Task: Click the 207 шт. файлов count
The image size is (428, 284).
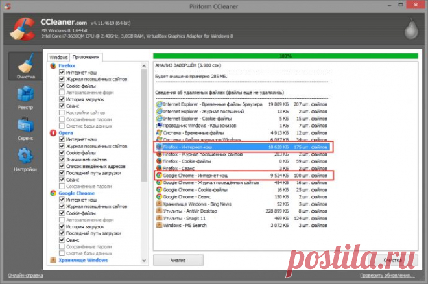Action: click(x=311, y=104)
